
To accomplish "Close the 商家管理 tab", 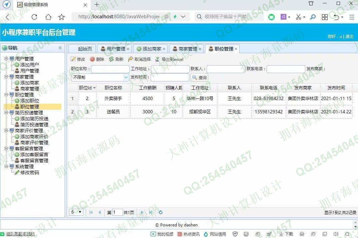I will [x=200, y=49].
